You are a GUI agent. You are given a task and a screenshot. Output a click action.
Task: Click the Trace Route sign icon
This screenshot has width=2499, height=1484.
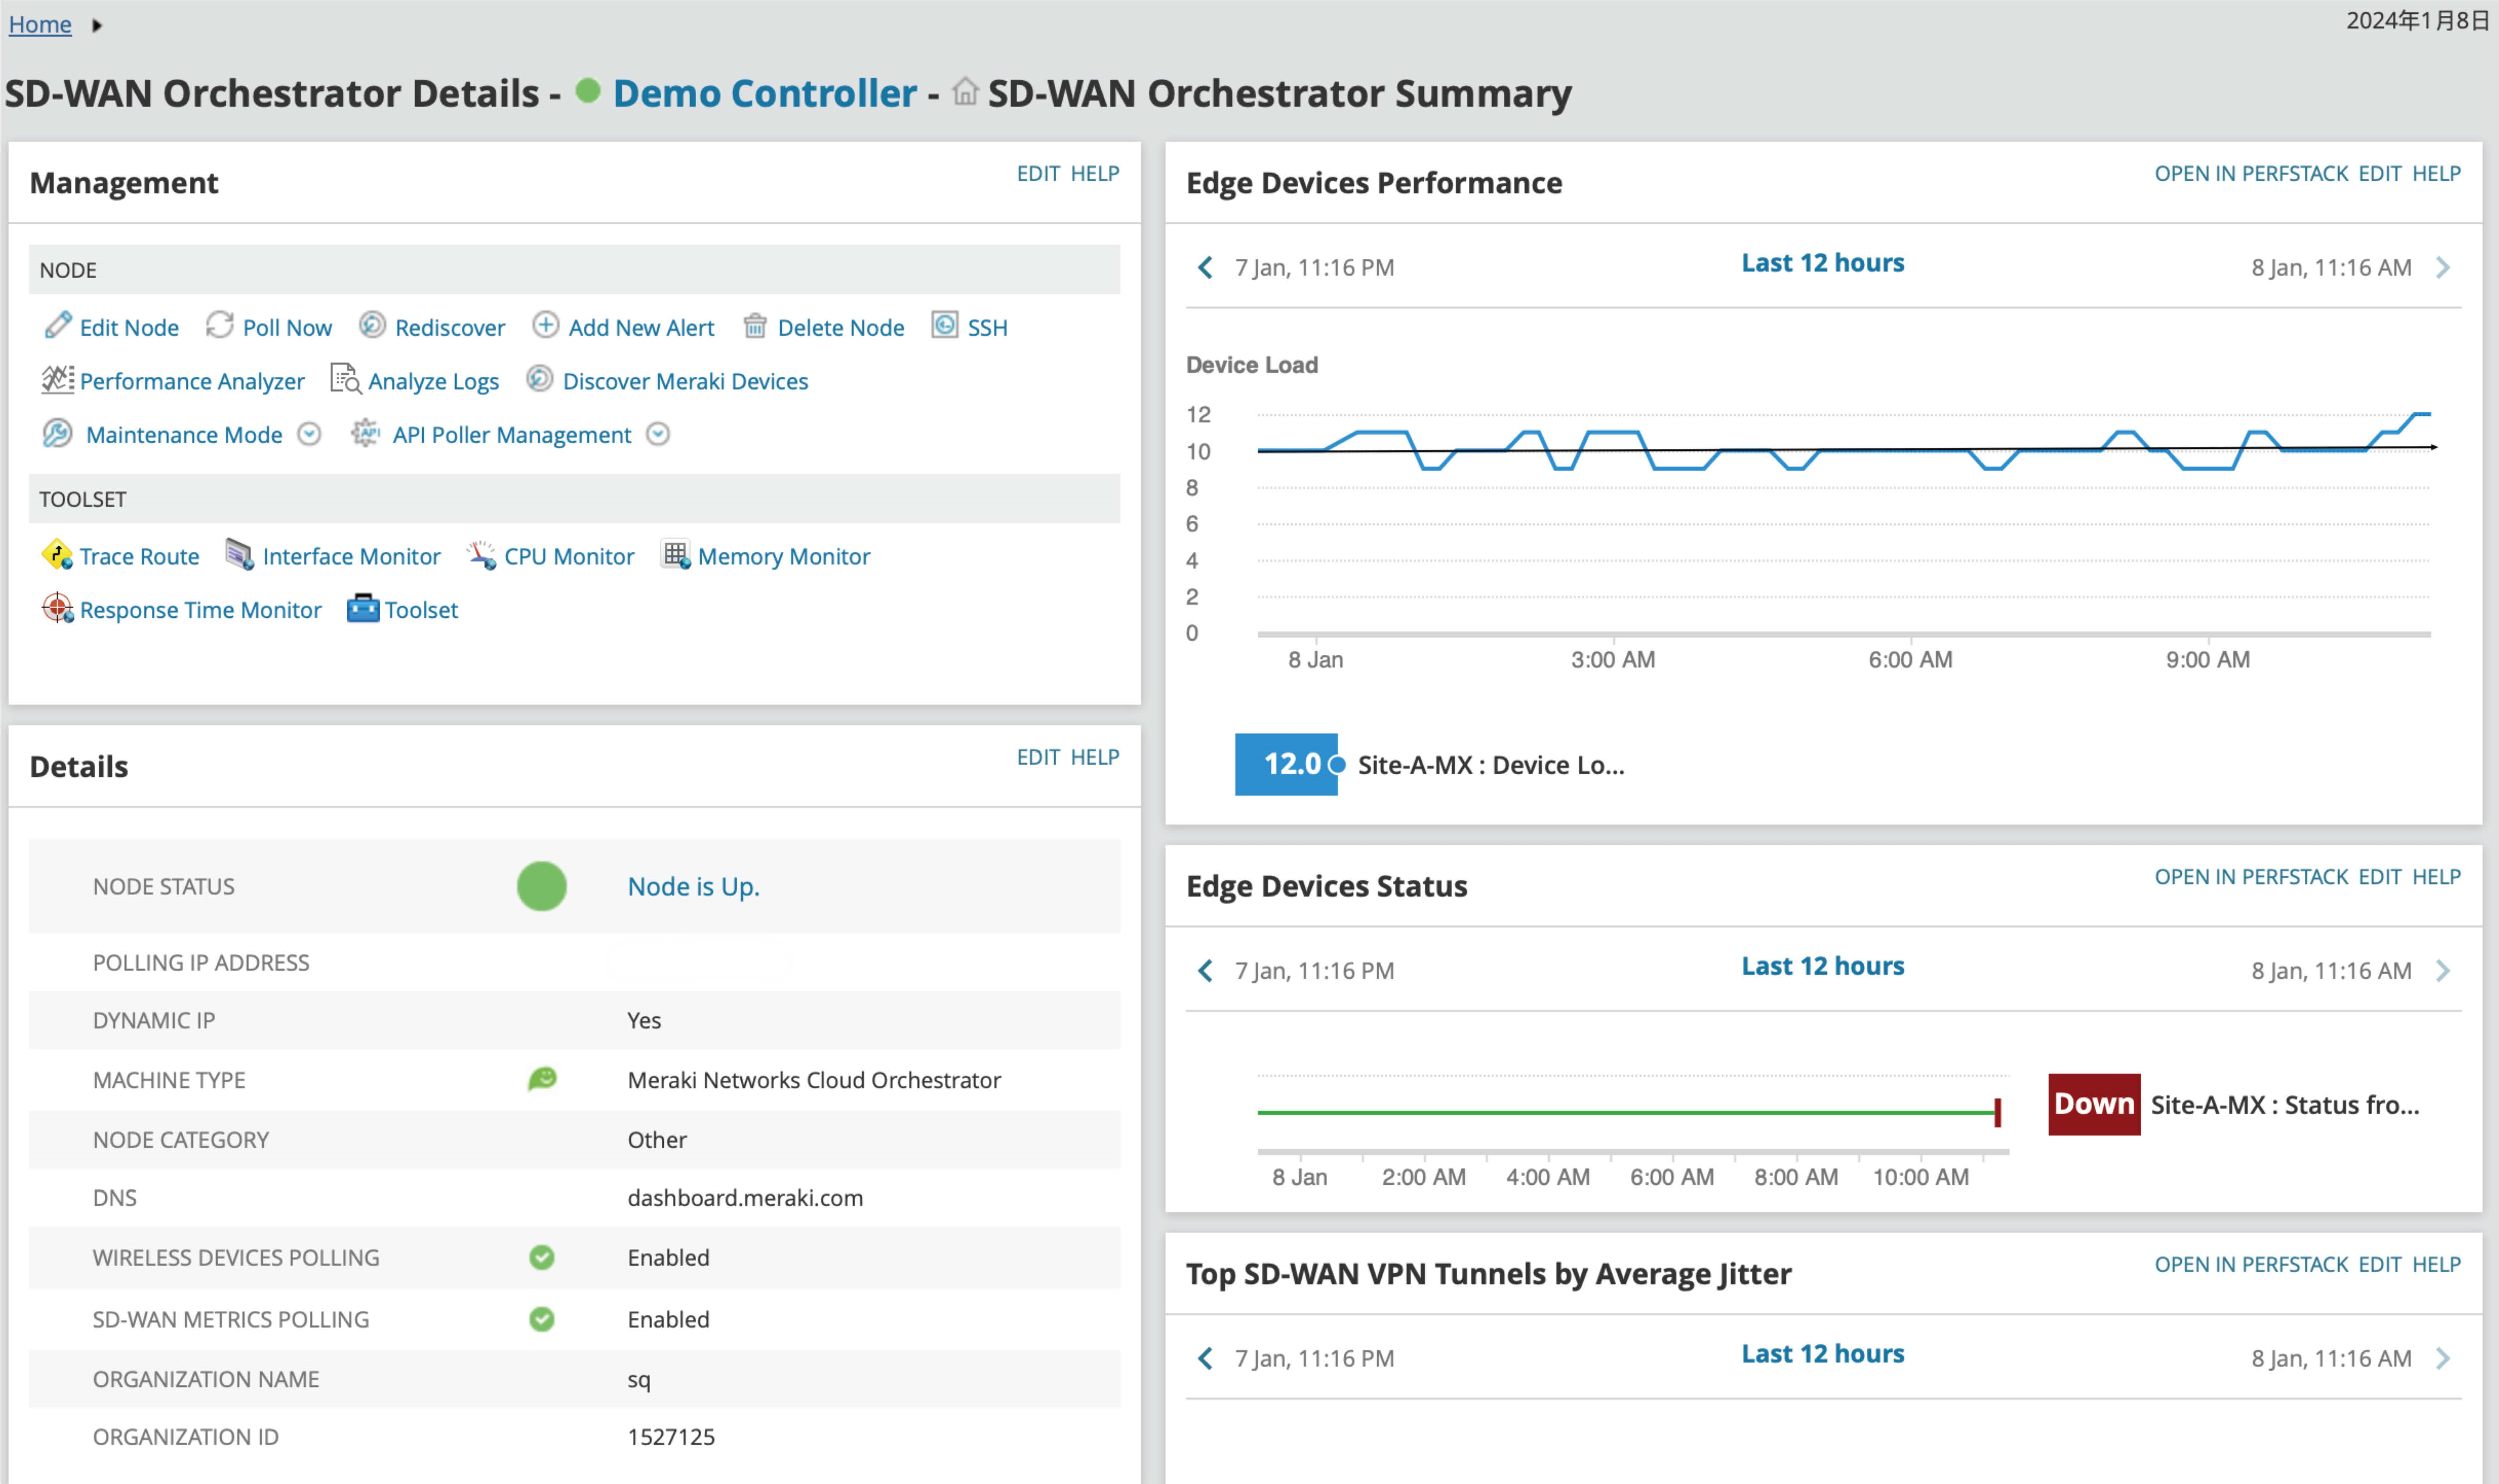point(58,555)
